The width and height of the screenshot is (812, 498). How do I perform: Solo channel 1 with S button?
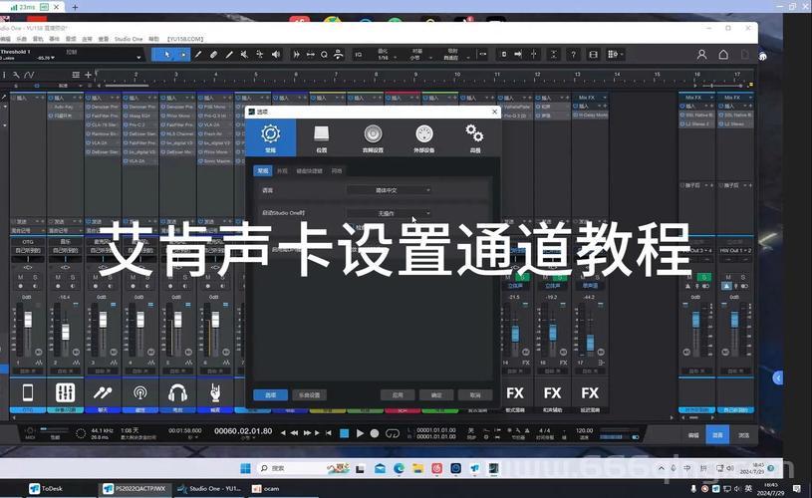point(35,278)
